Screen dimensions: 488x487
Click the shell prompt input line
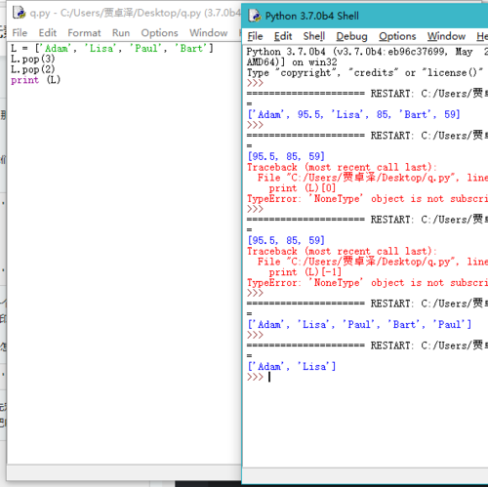(x=367, y=377)
